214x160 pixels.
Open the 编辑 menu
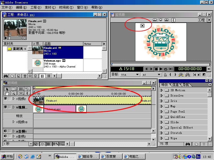coord(21,7)
